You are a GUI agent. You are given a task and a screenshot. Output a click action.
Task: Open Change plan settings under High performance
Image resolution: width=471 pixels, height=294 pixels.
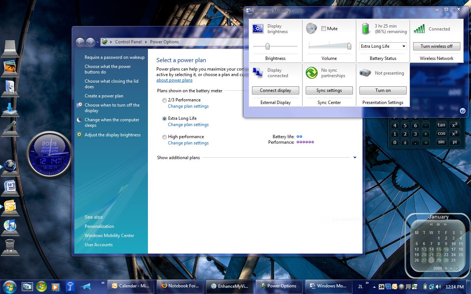pyautogui.click(x=188, y=143)
